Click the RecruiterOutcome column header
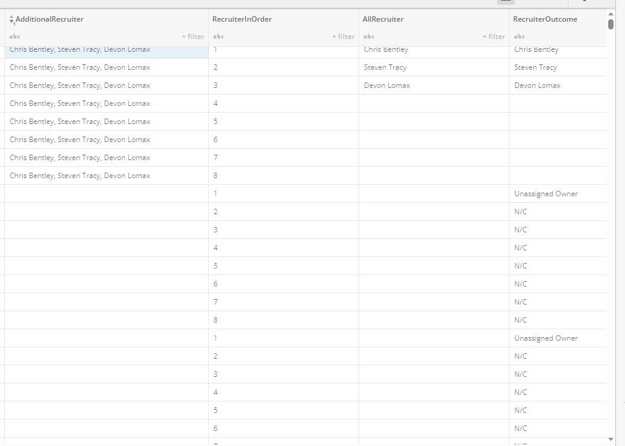Screen dimensions: 625x446 [x=544, y=19]
